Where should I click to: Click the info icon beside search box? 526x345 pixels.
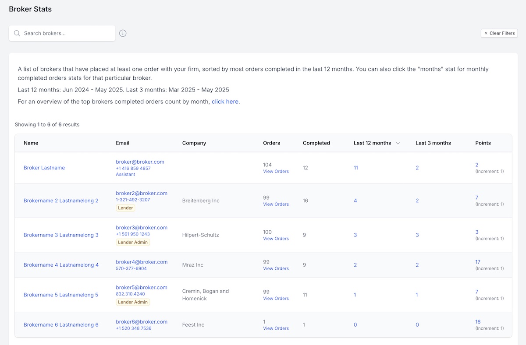123,33
